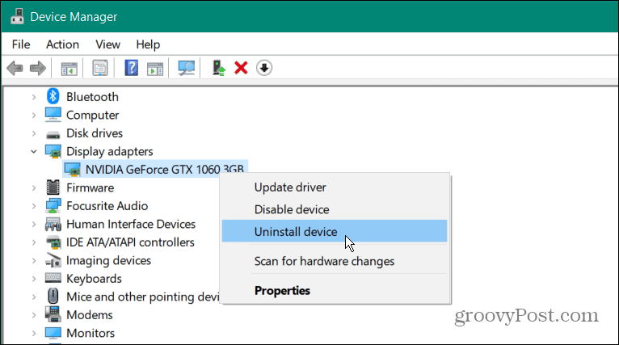This screenshot has width=619, height=345.
Task: Open the View menu
Action: pyautogui.click(x=107, y=44)
